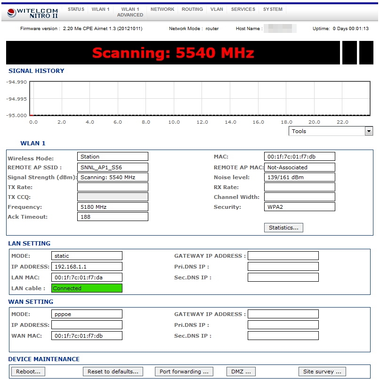Click the blurred Host Name value
380x380 pixels.
pyautogui.click(x=280, y=28)
